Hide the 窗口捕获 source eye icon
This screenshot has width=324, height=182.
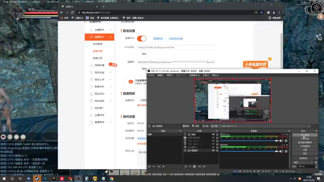tap(213, 134)
